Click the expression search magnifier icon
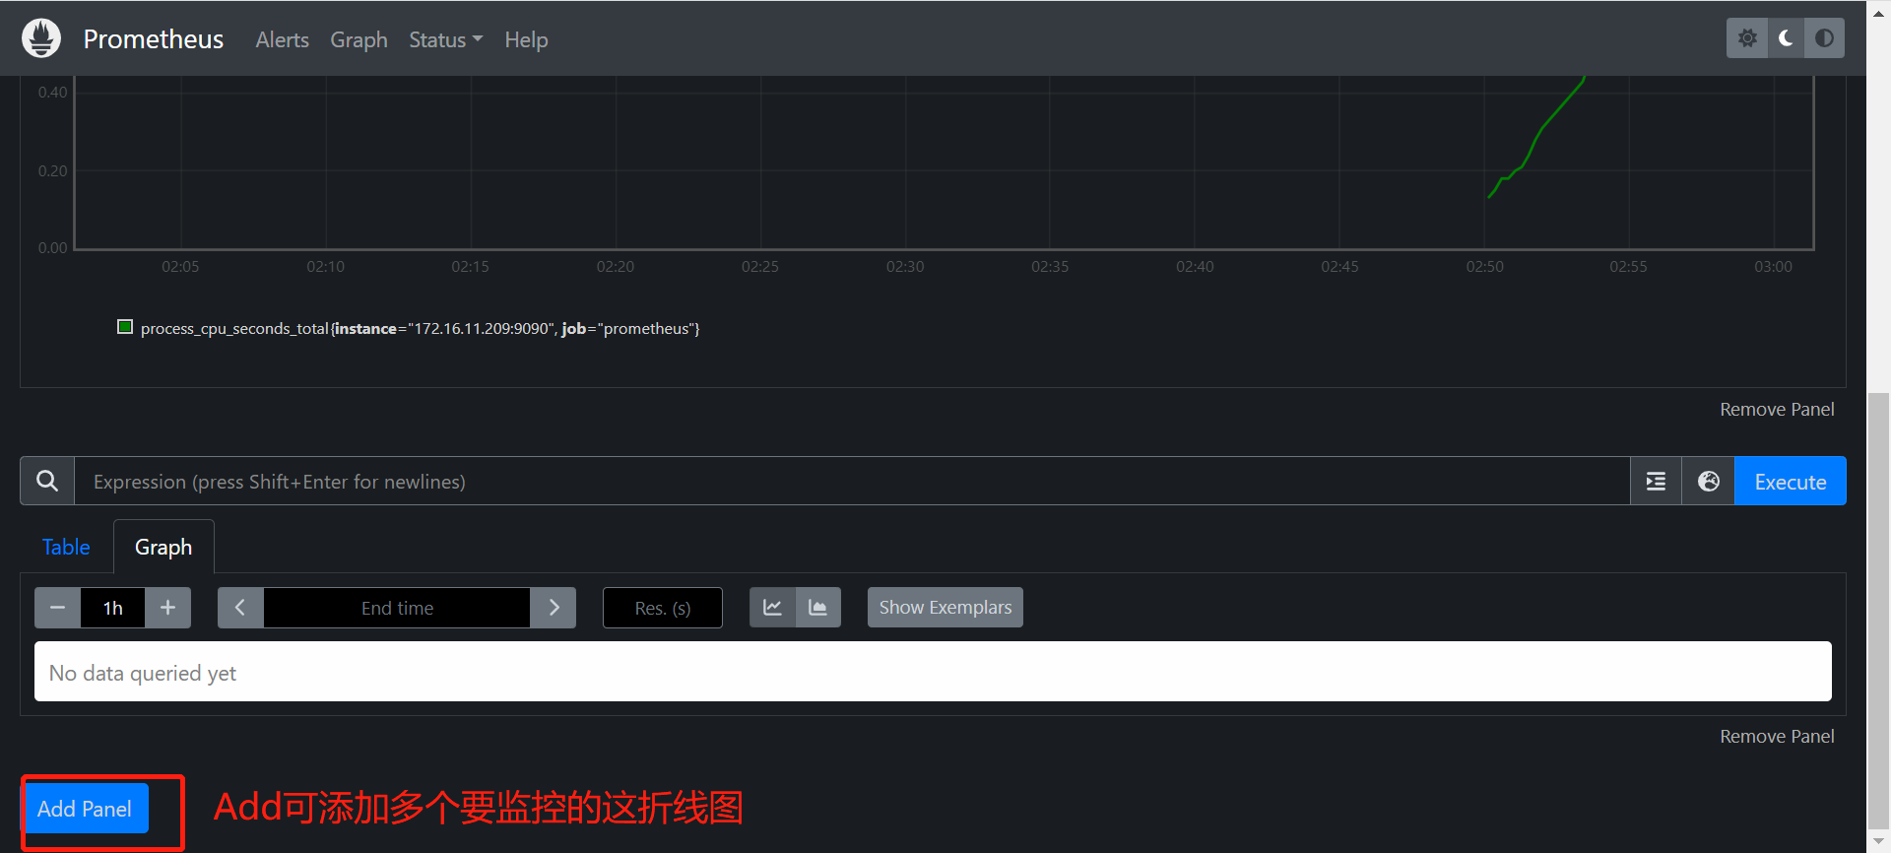 [47, 481]
